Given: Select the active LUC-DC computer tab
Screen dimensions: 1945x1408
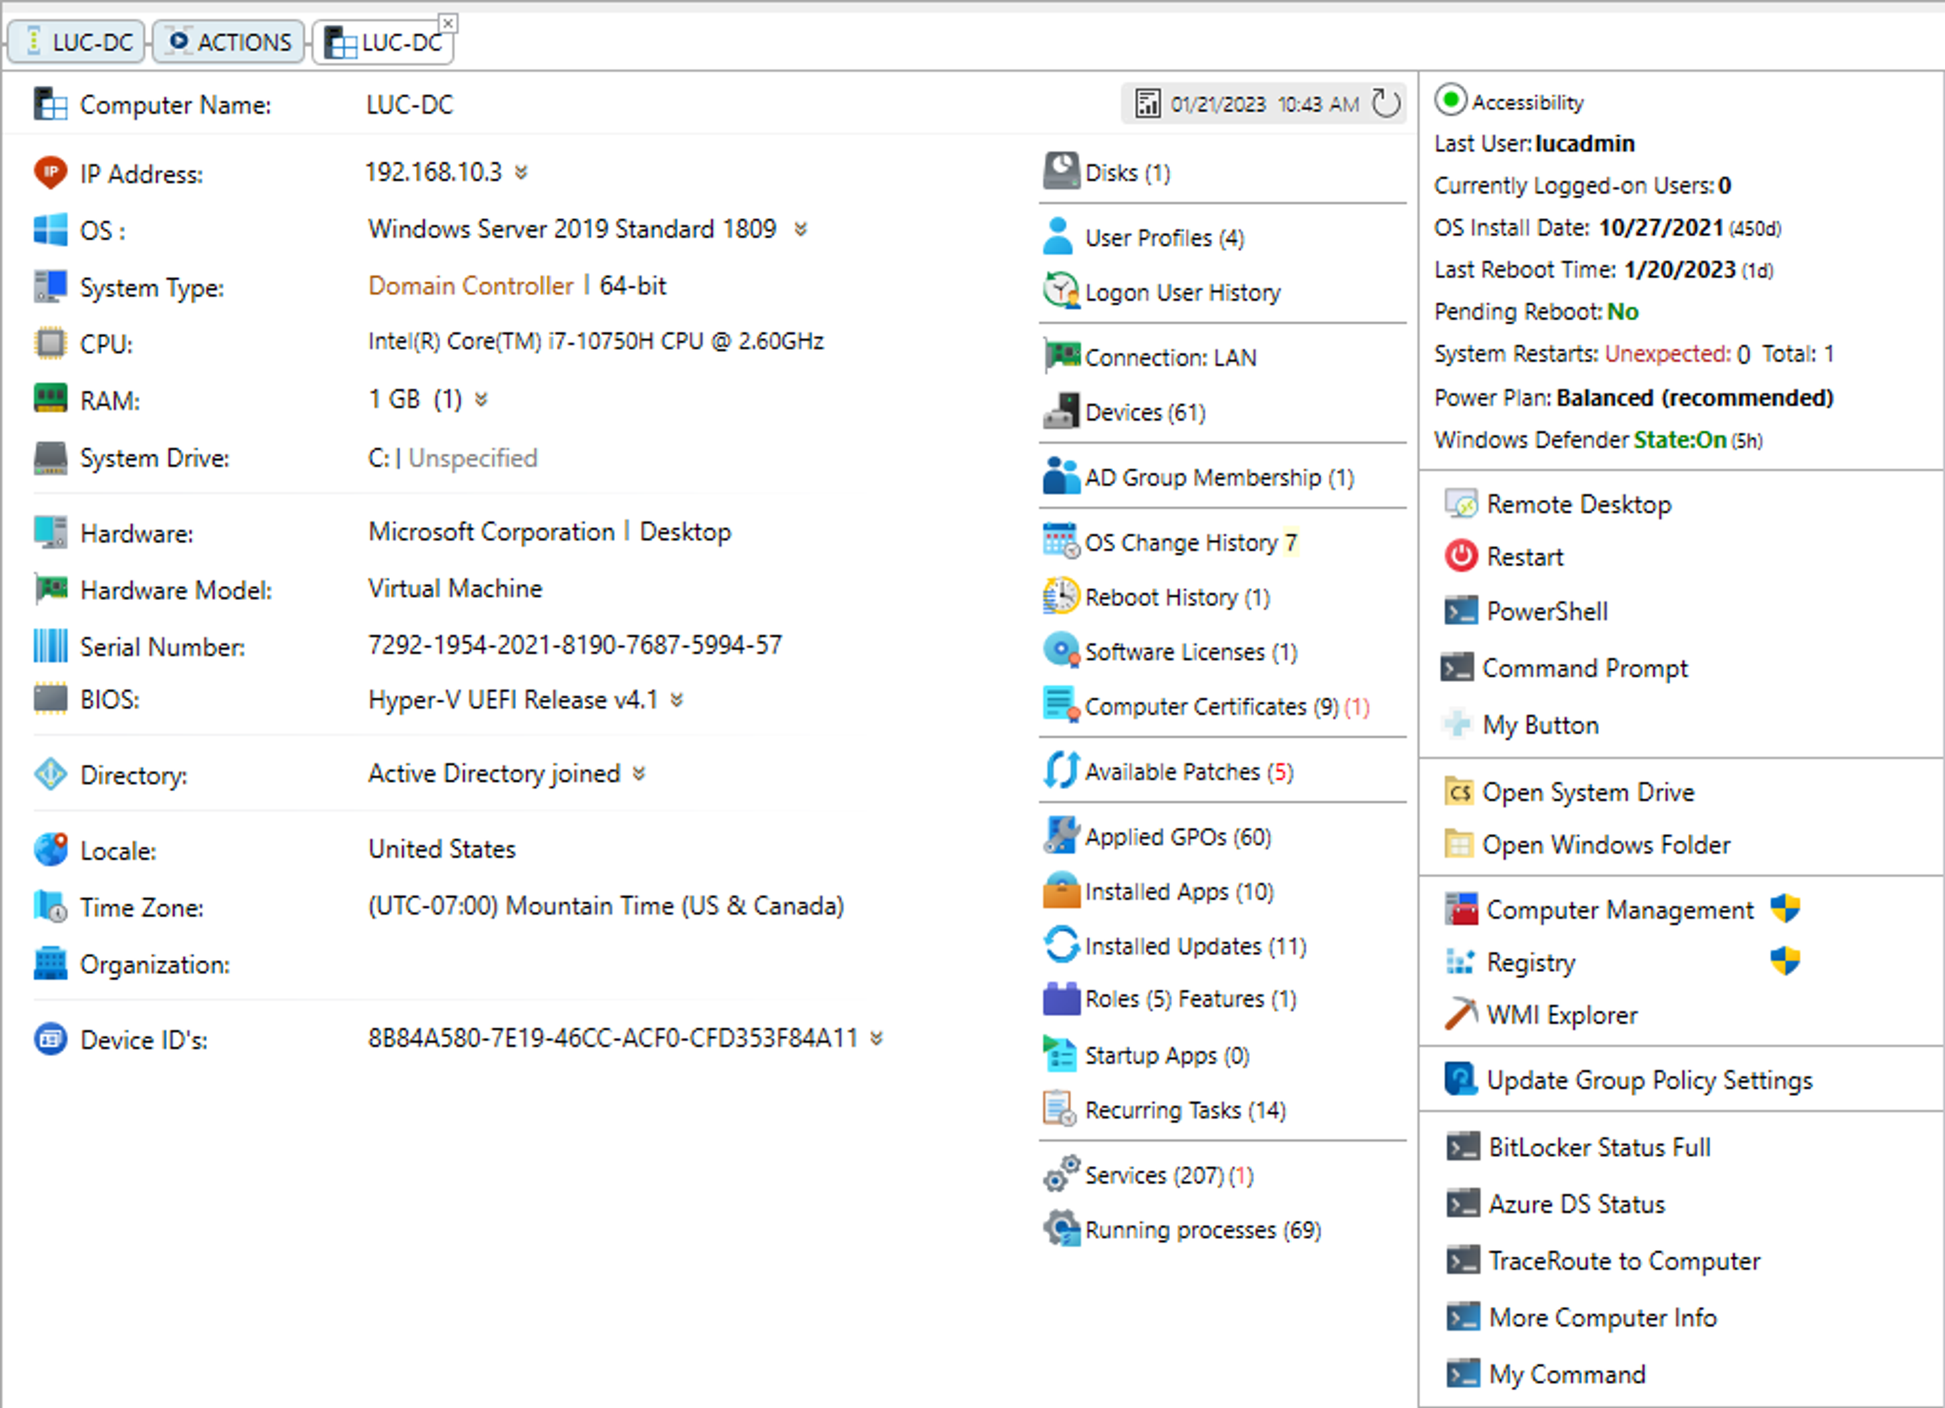Looking at the screenshot, I should click(x=383, y=42).
